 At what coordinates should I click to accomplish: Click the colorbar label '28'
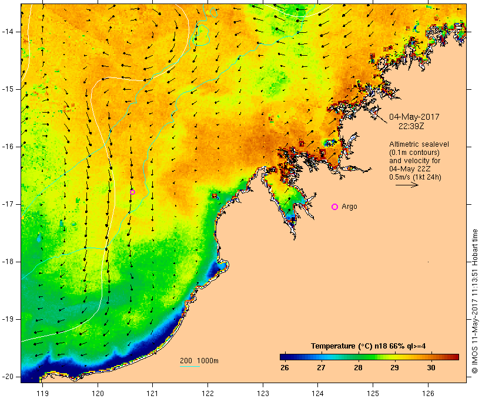coord(358,368)
